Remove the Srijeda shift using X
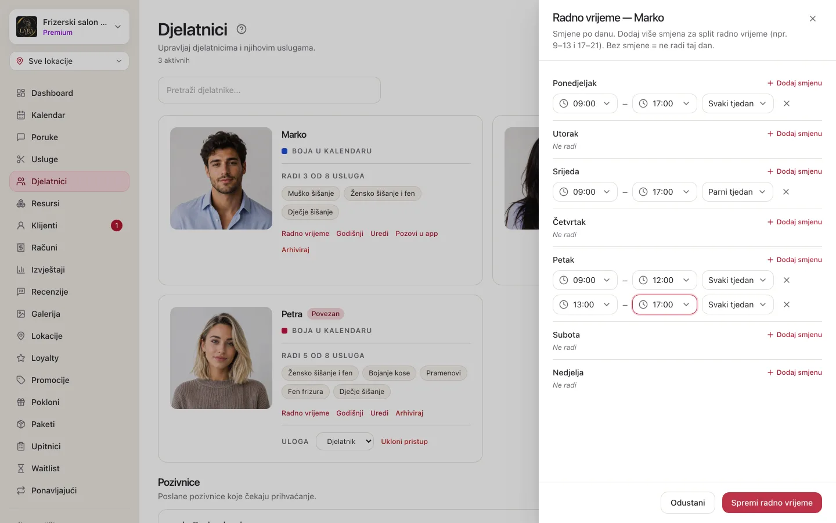Image resolution: width=836 pixels, height=523 pixels. click(786, 192)
